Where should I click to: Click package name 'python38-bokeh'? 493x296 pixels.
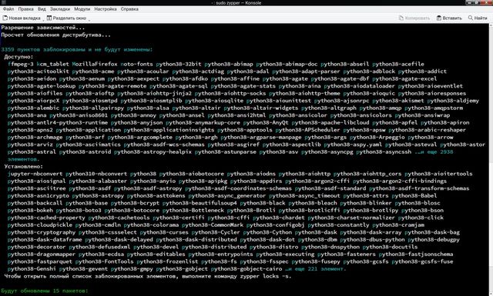[x=30, y=211]
